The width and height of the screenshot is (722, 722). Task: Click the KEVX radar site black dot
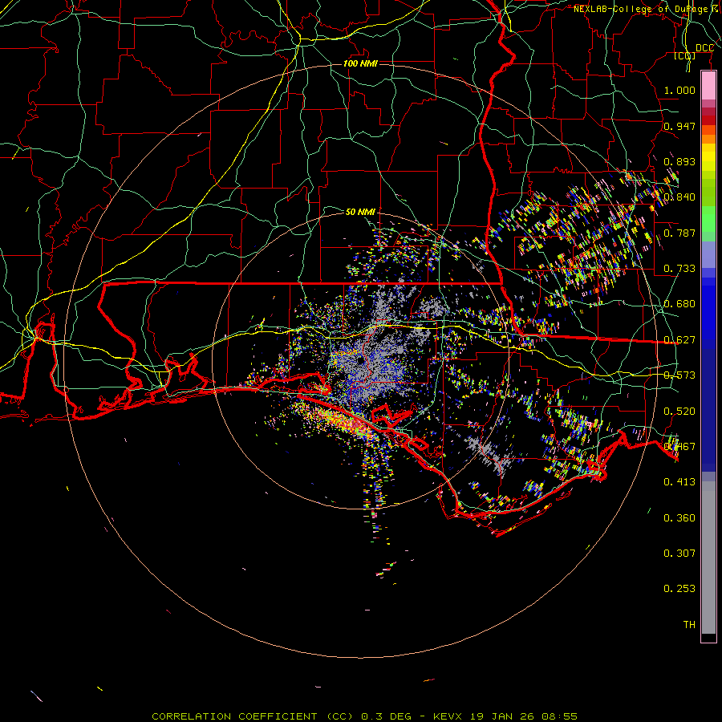pos(359,362)
